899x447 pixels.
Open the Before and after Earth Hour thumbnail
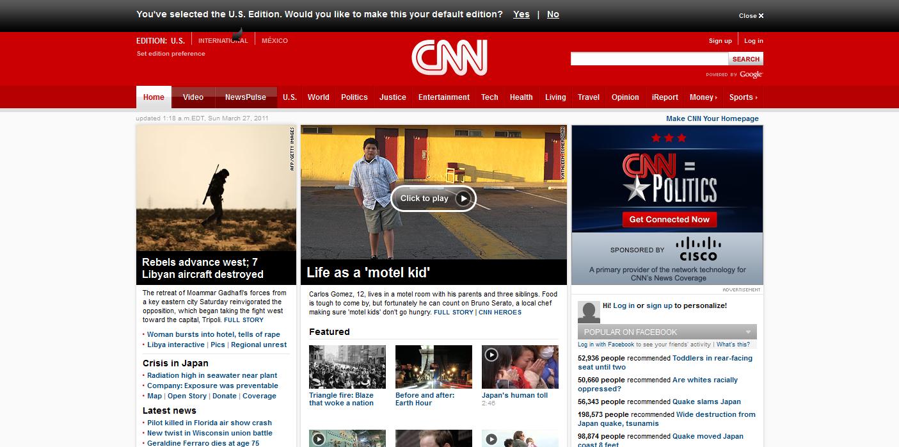point(433,367)
